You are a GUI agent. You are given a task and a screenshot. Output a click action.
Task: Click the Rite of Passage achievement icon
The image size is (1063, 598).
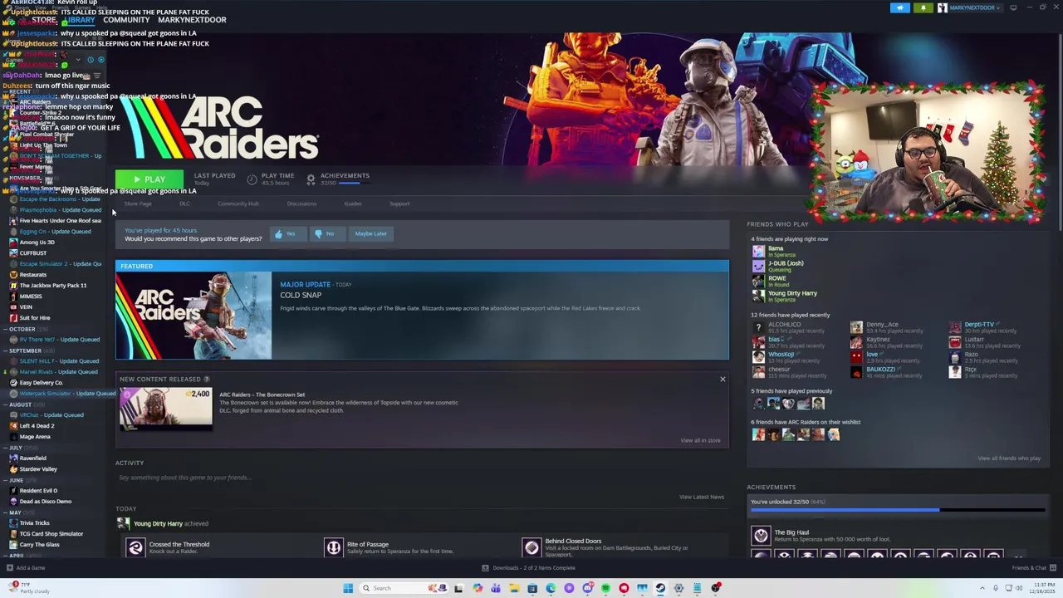(x=334, y=547)
